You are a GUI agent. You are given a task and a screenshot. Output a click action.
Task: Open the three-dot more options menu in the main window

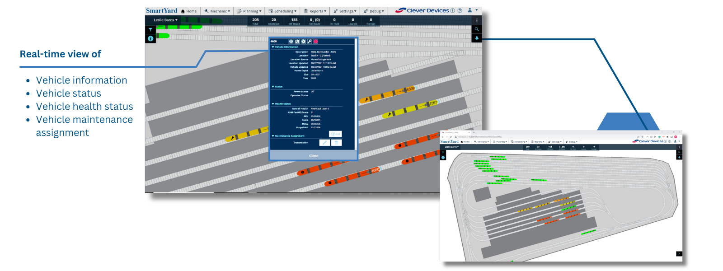[477, 20]
